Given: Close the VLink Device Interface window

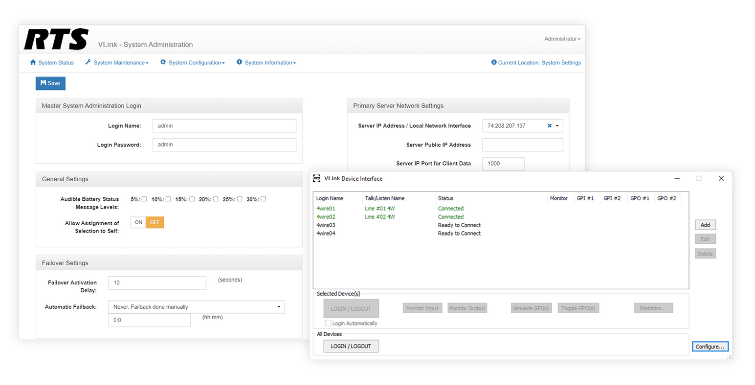Looking at the screenshot, I should tap(721, 178).
